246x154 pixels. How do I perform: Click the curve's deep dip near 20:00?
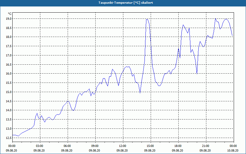coord(197,74)
